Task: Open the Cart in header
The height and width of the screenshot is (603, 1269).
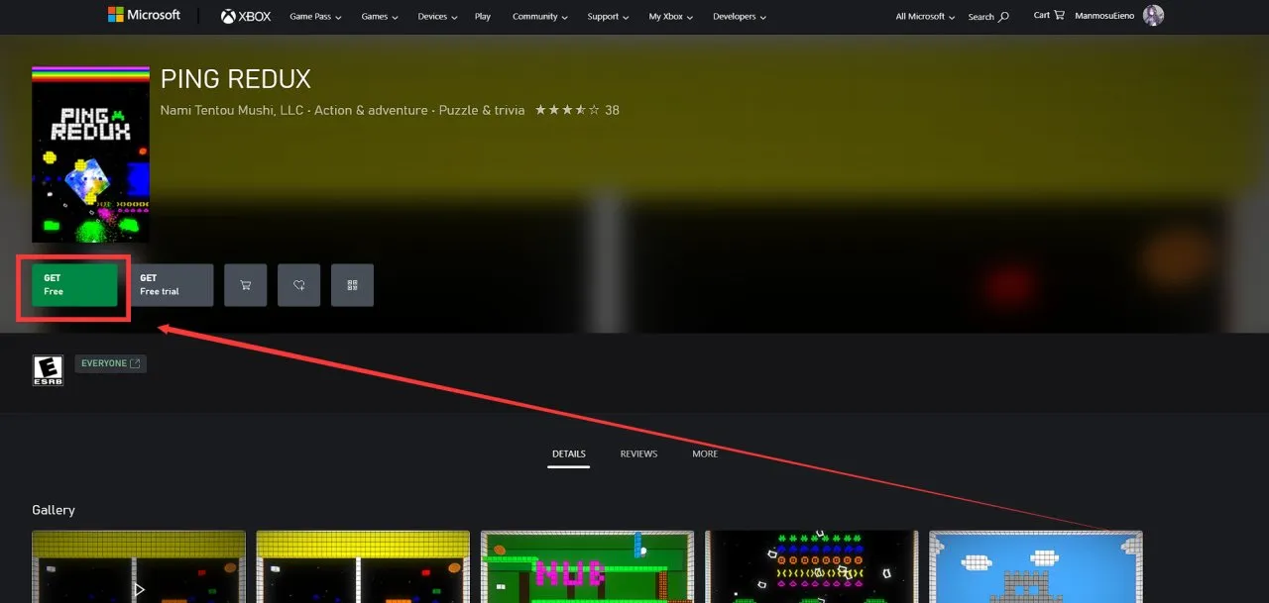Action: (x=1049, y=15)
